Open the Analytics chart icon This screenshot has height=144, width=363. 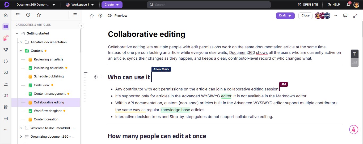(x=6, y=84)
